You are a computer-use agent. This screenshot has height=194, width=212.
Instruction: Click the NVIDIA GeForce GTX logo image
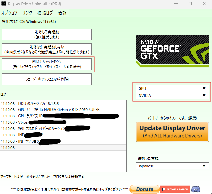[172, 51]
